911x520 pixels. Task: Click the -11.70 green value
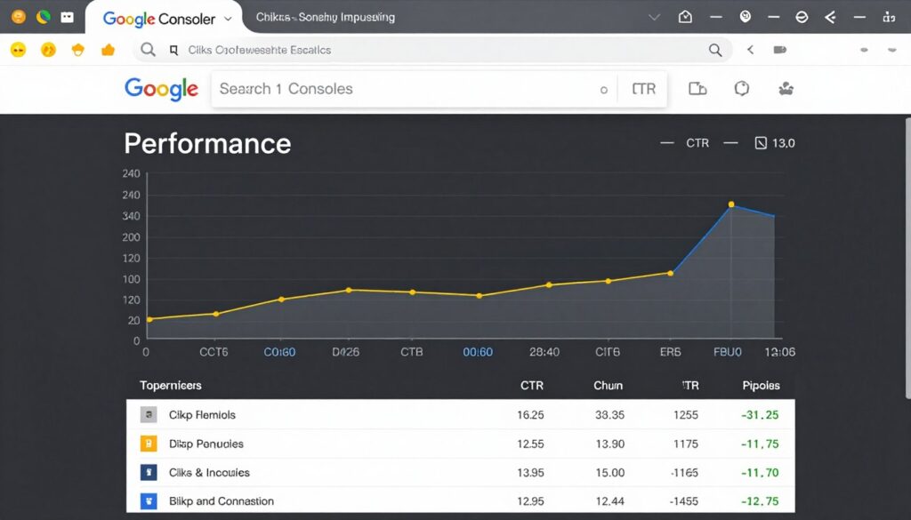[x=760, y=472]
